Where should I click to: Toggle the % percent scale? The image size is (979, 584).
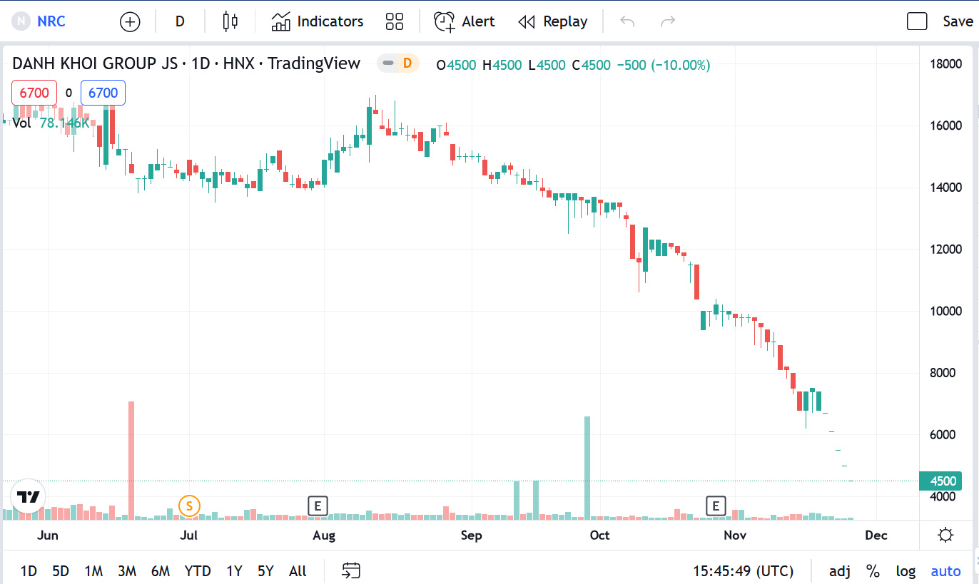coord(873,571)
